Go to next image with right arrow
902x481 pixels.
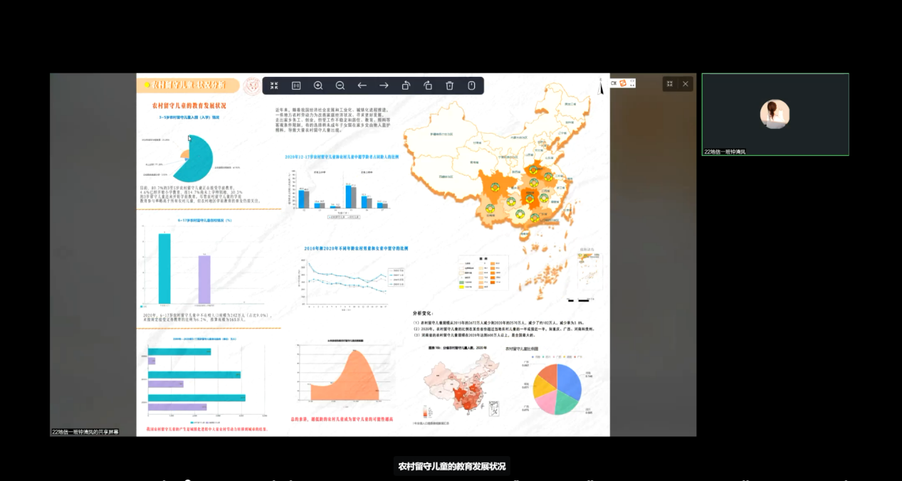click(x=384, y=85)
